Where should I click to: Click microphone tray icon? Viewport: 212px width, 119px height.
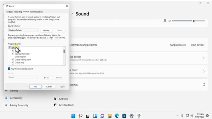182,116
